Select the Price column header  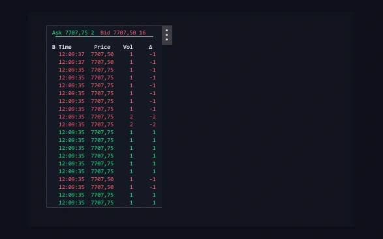coord(102,47)
